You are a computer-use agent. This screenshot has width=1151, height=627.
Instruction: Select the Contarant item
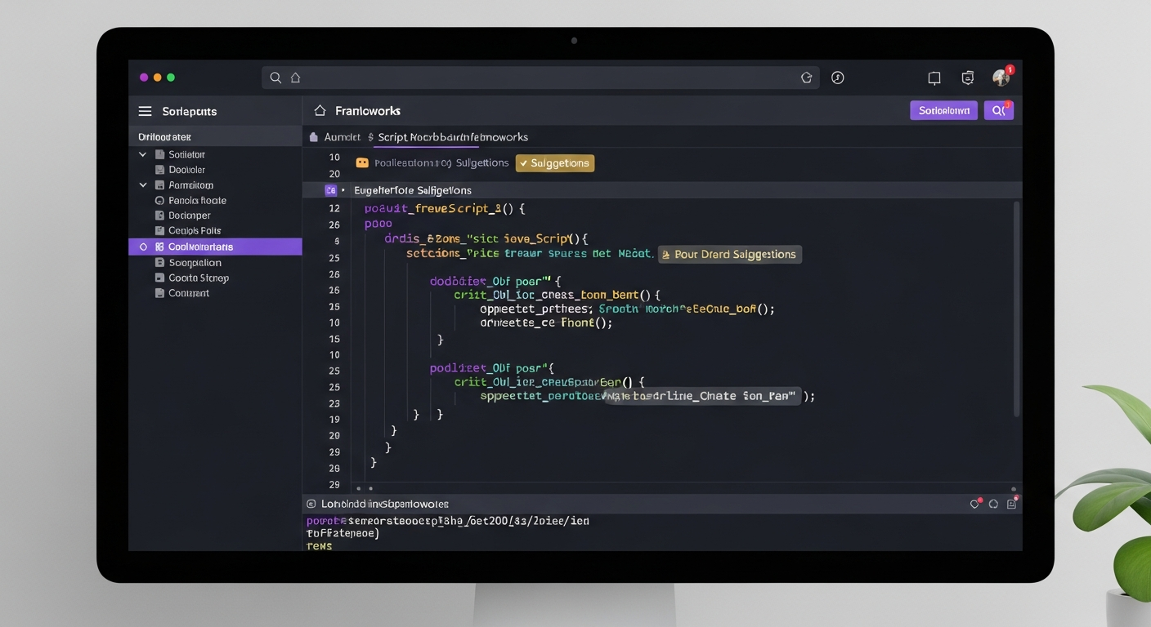(188, 293)
